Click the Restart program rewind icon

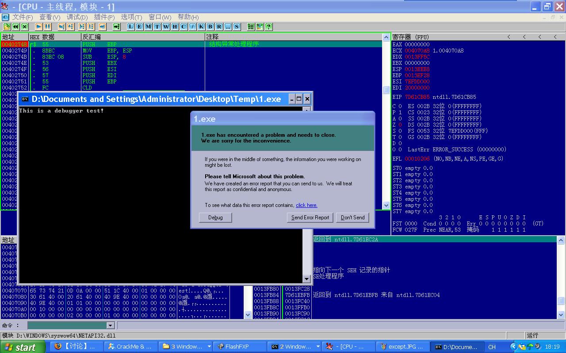[x=15, y=26]
